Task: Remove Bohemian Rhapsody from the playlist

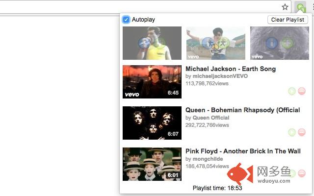Action: pyautogui.click(x=302, y=132)
